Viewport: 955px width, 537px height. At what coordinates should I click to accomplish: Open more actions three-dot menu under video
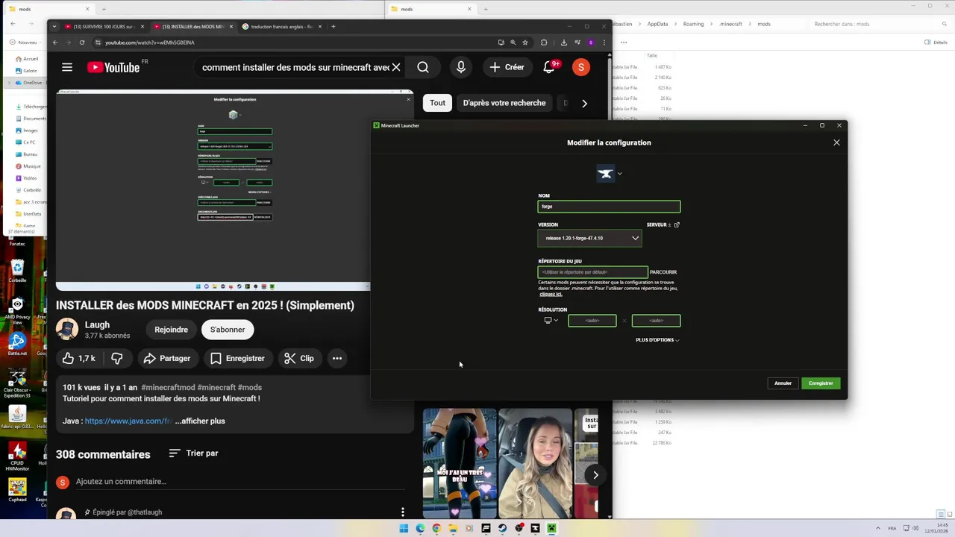coord(337,358)
